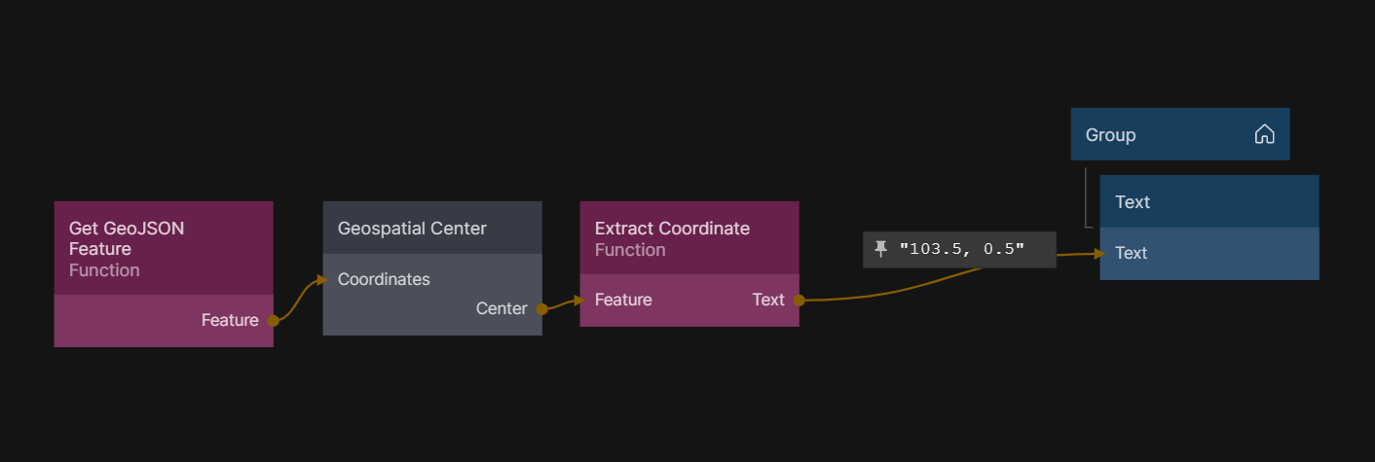Click the Center output port dot
This screenshot has width=1375, height=462.
542,308
